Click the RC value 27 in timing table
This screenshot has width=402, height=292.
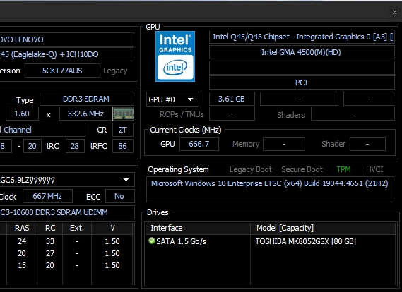[50, 253]
